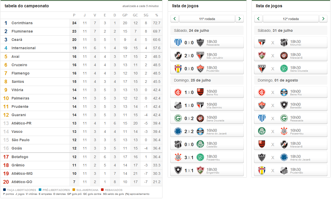Click the Vasco 2x0 Atlético-GO match row

(207, 55)
